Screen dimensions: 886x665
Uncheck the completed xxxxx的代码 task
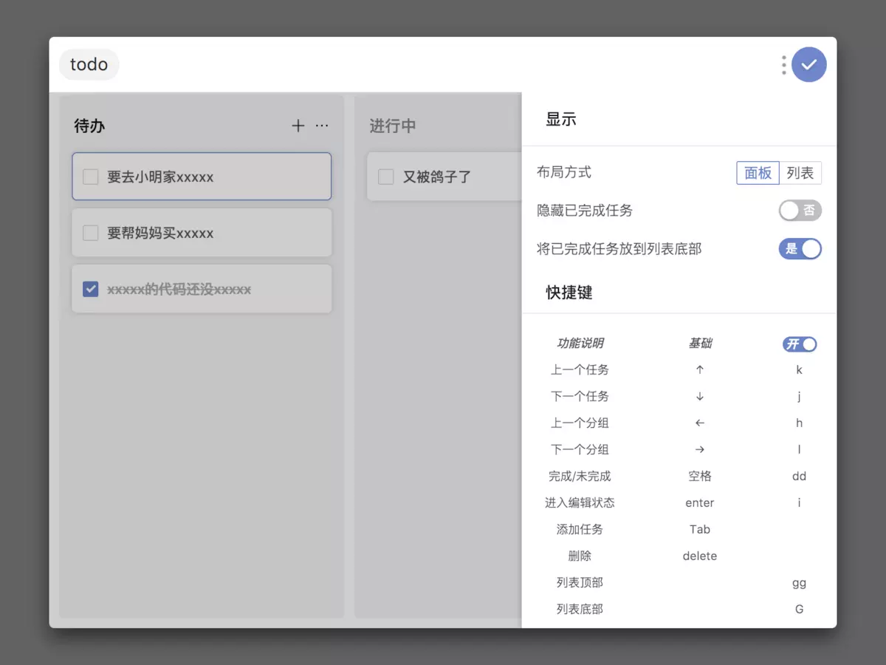pos(90,288)
